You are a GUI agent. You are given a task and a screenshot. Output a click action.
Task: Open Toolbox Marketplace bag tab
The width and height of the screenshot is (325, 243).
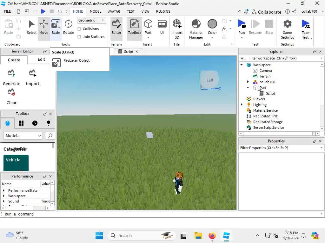click(8, 123)
